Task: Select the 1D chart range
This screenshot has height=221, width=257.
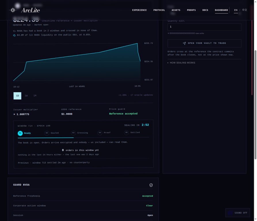Action: [x=17, y=96]
